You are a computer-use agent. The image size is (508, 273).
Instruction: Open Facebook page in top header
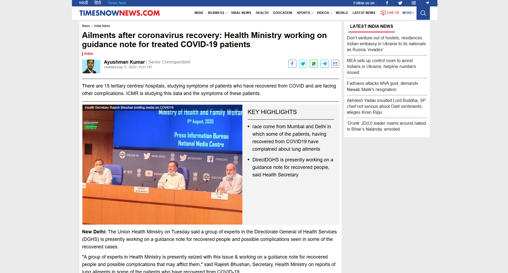tap(387, 3)
